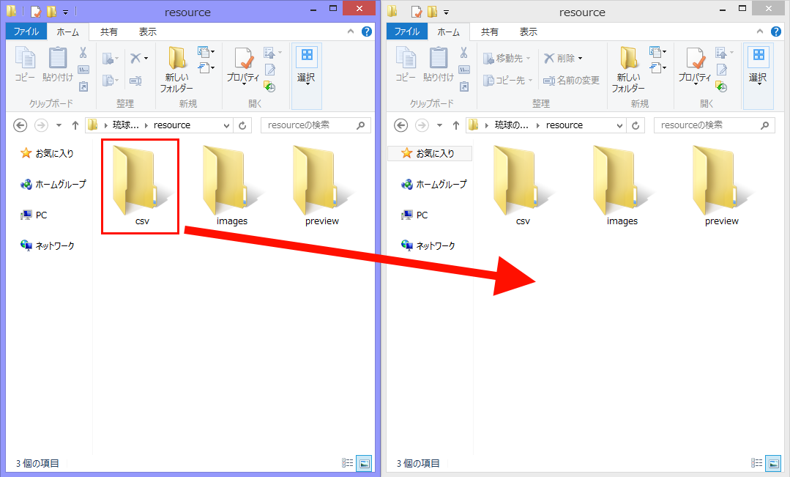
Task: Switch right window to details view
Action: point(757,463)
